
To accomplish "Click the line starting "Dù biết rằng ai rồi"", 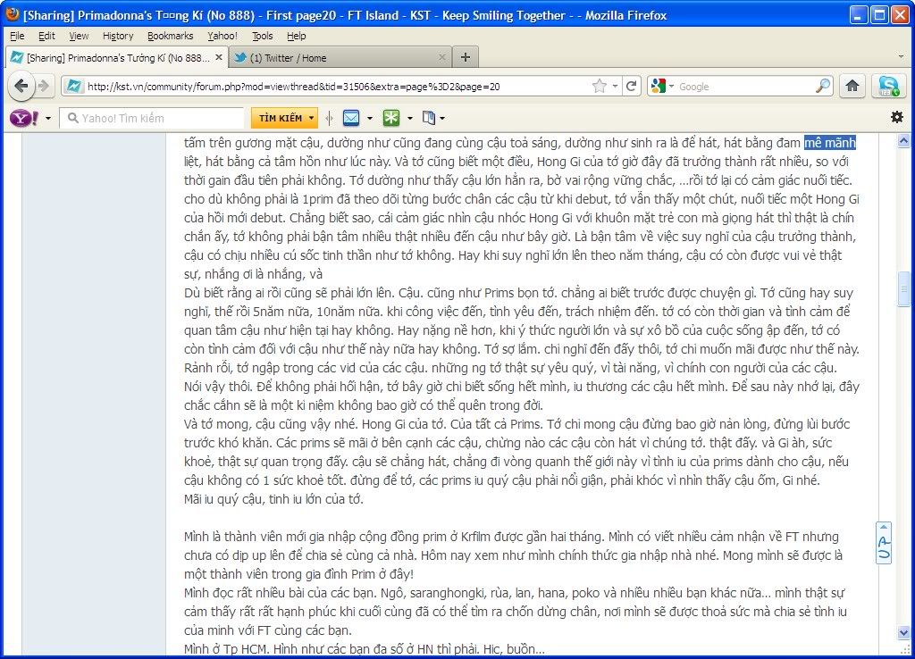I will click(x=519, y=293).
